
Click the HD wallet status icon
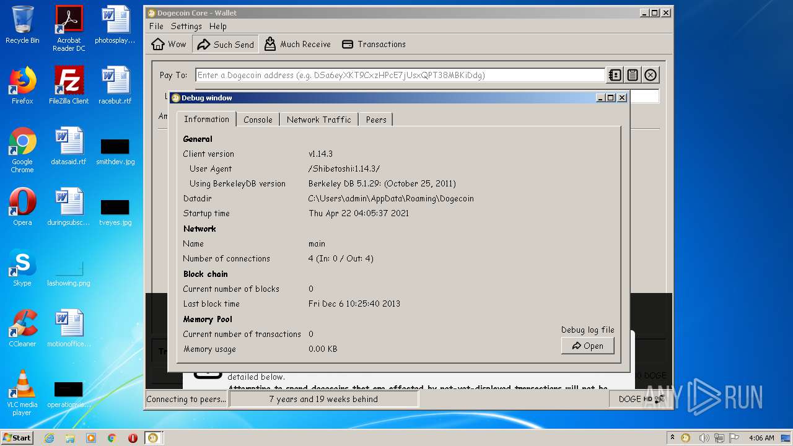pos(647,399)
